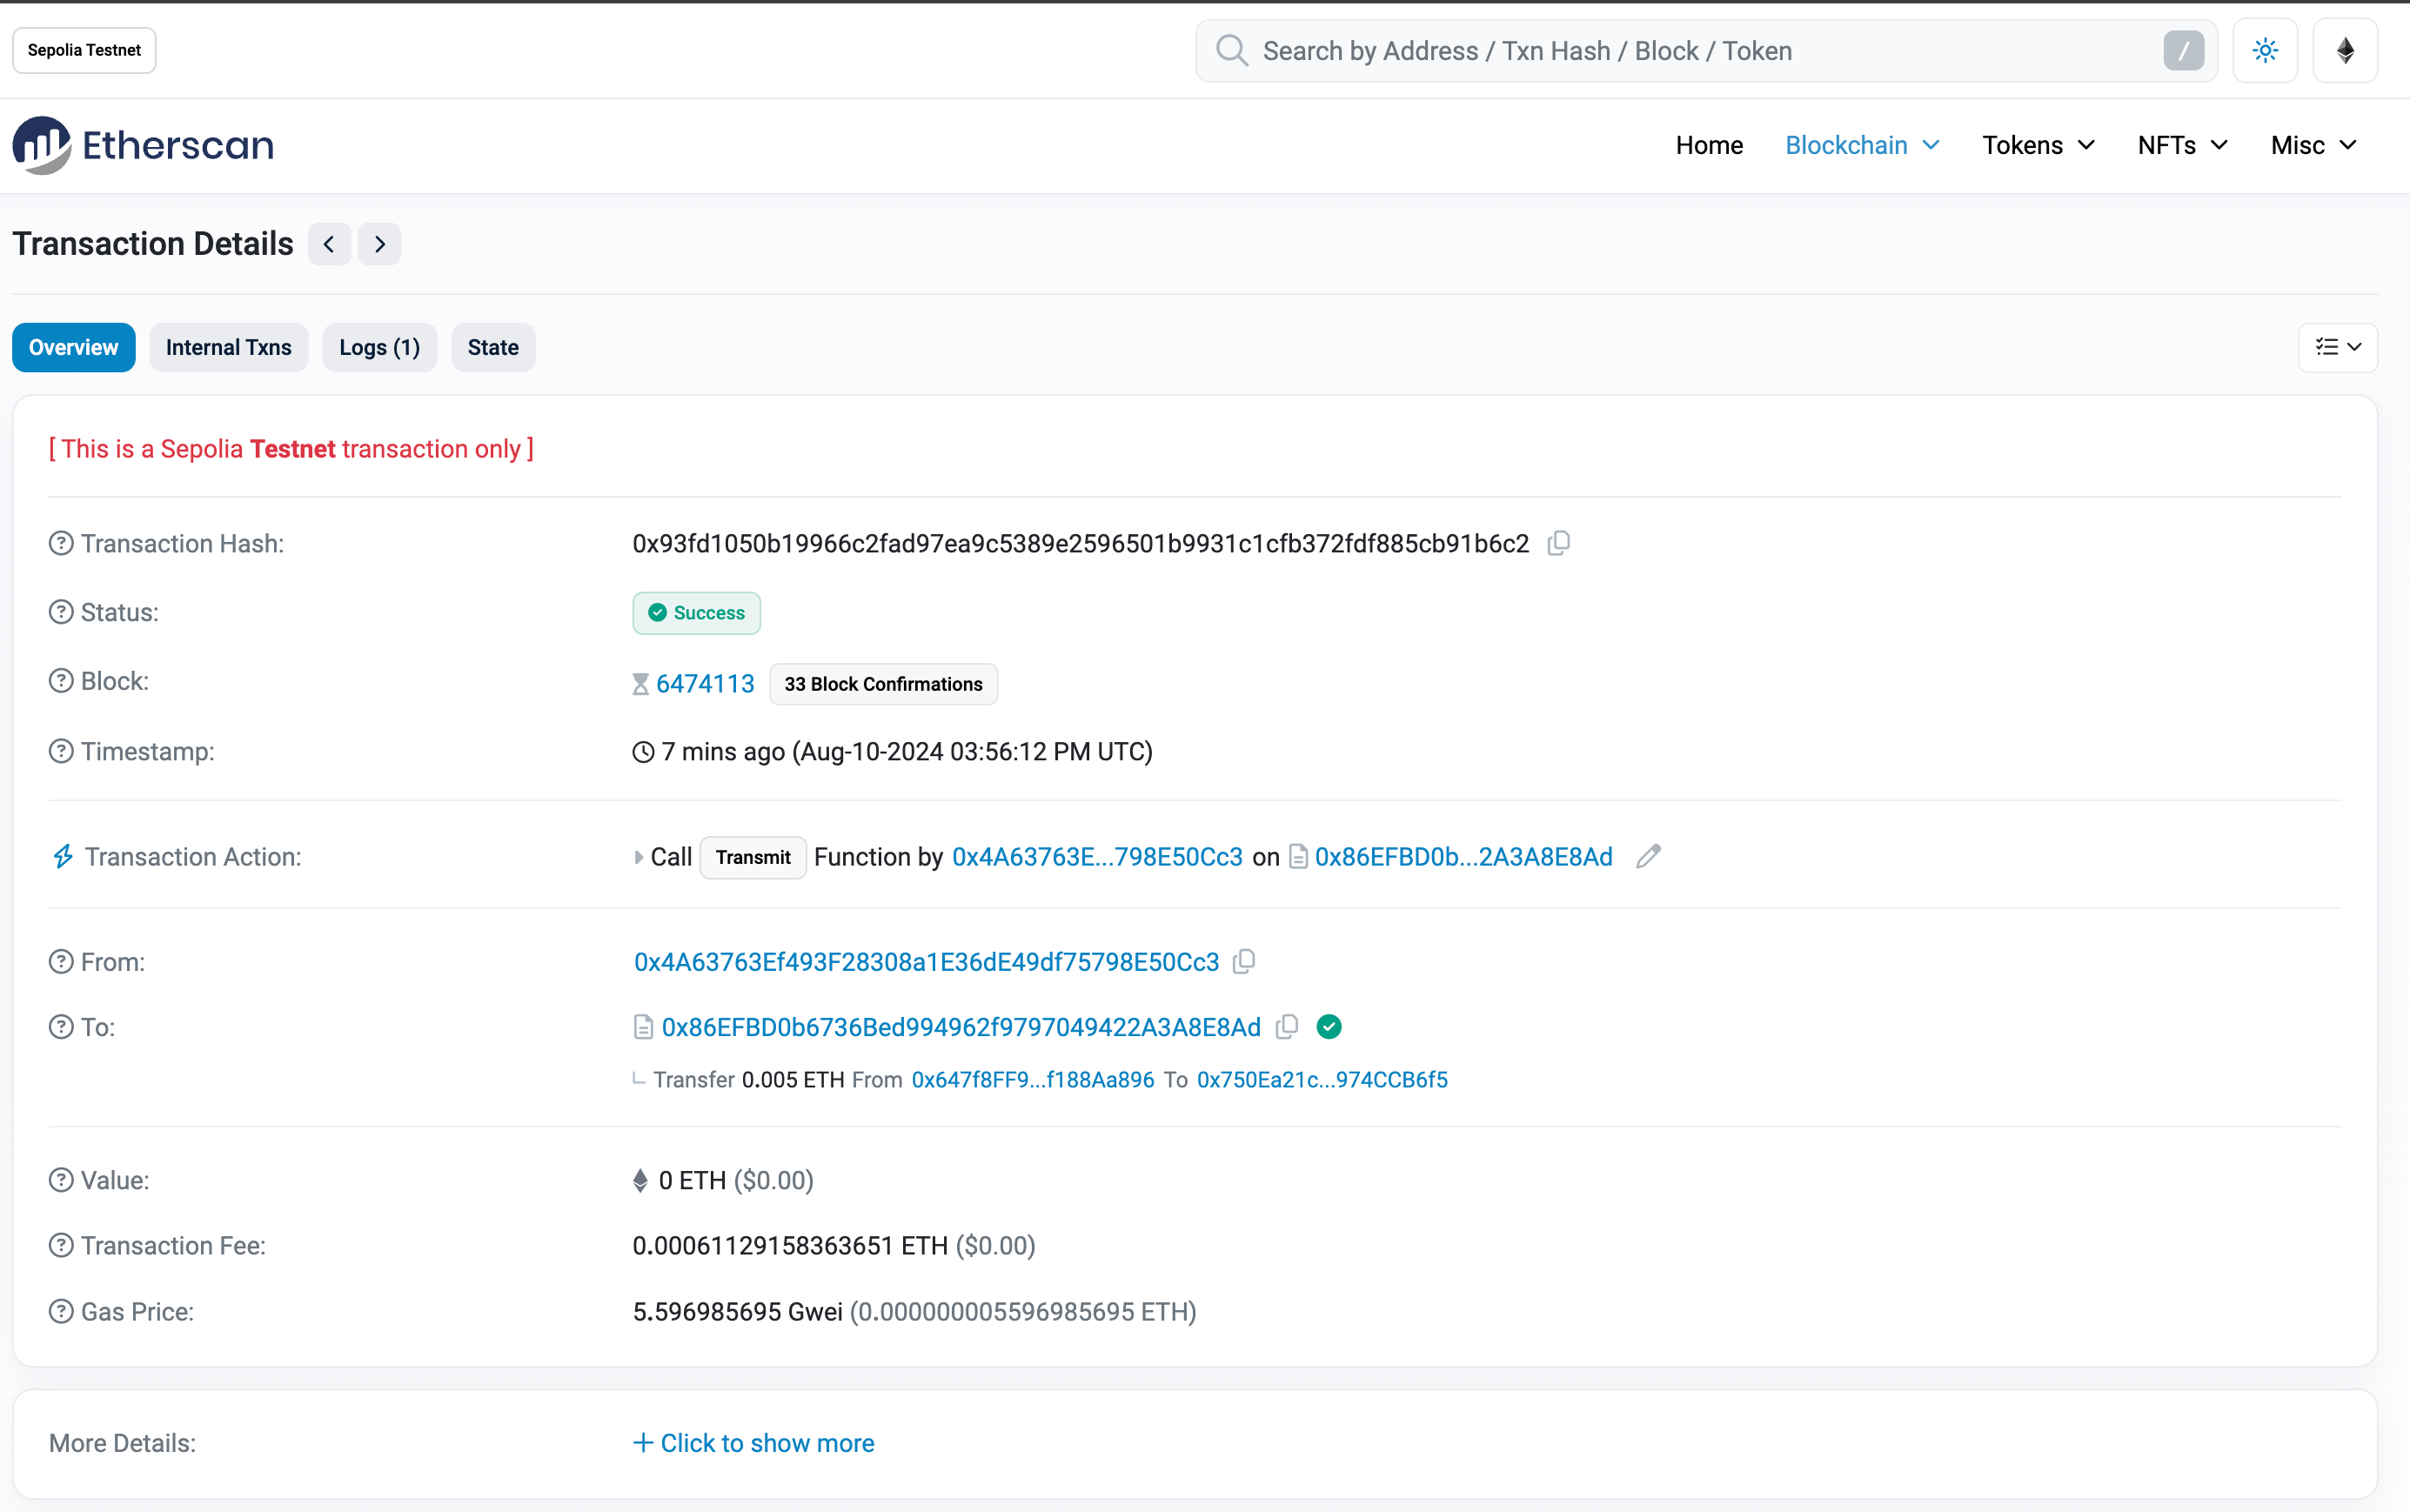Click to show more details
2410x1512 pixels.
[x=754, y=1443]
